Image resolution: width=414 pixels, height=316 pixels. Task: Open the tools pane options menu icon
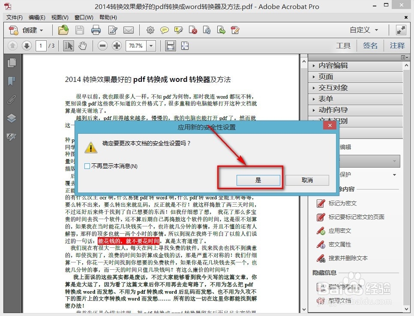click(x=405, y=57)
